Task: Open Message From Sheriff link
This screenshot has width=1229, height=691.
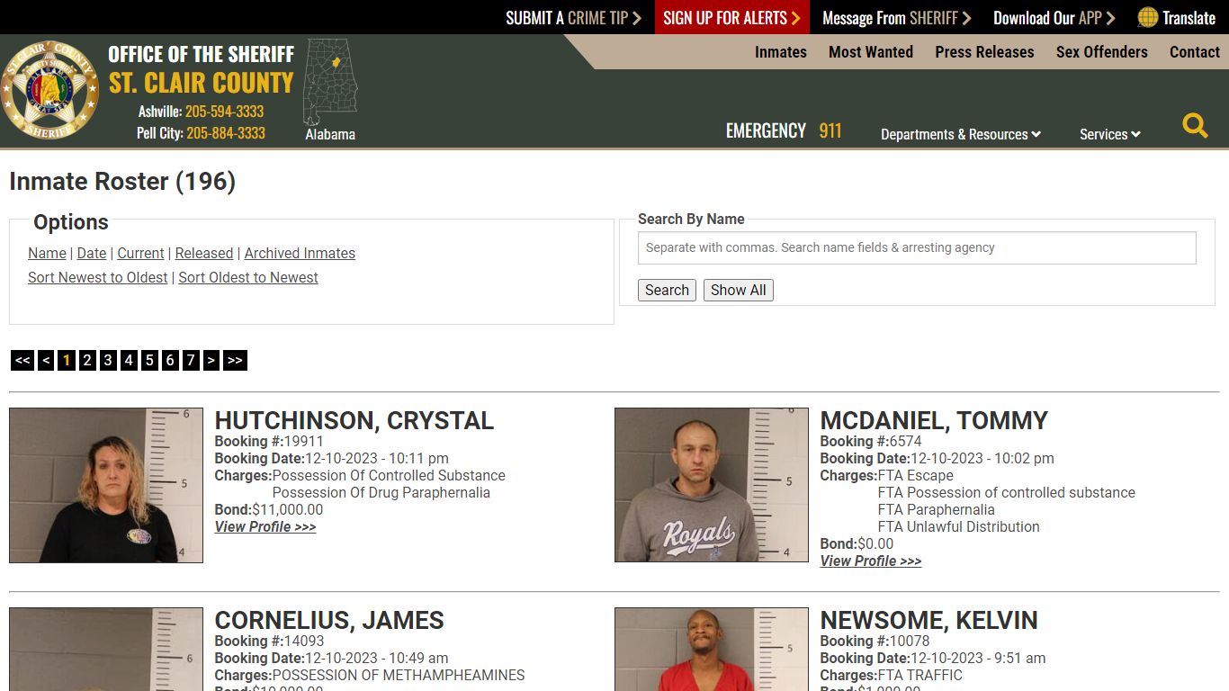Action: coord(896,18)
